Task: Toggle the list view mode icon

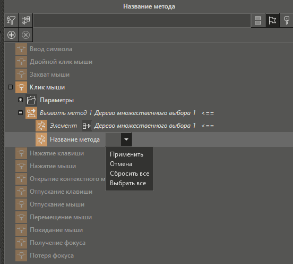Action: tap(258, 20)
